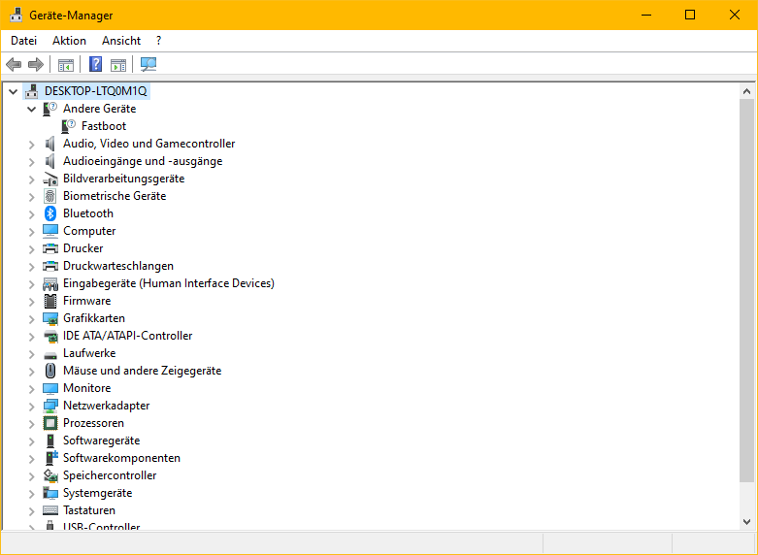Click the Laufwerke drive icon

(x=50, y=354)
